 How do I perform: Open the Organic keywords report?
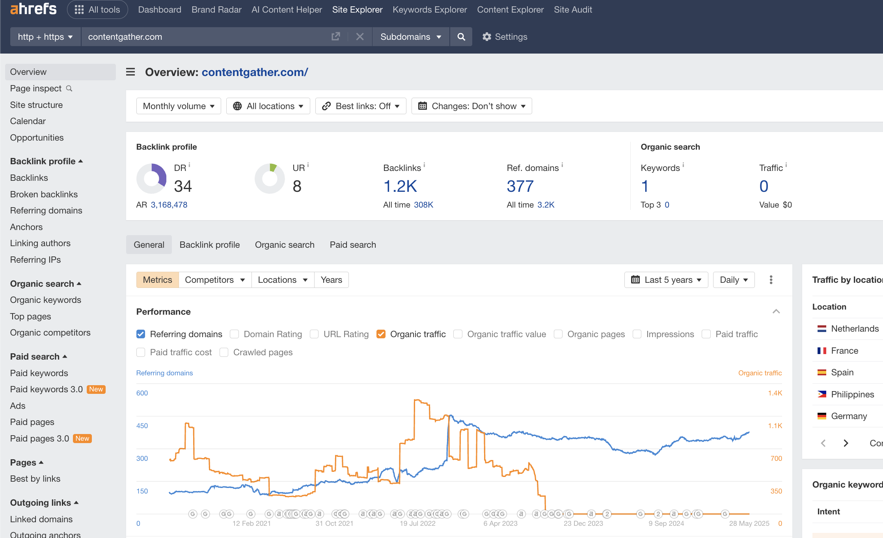(46, 300)
